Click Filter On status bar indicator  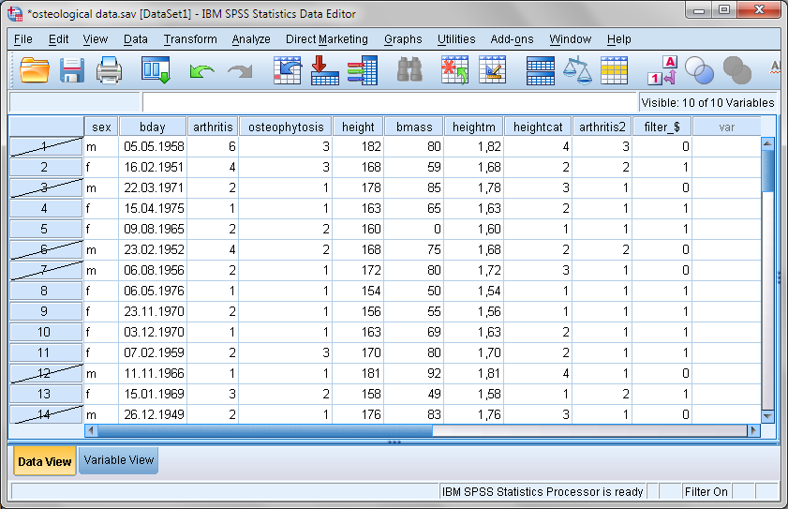(x=706, y=491)
